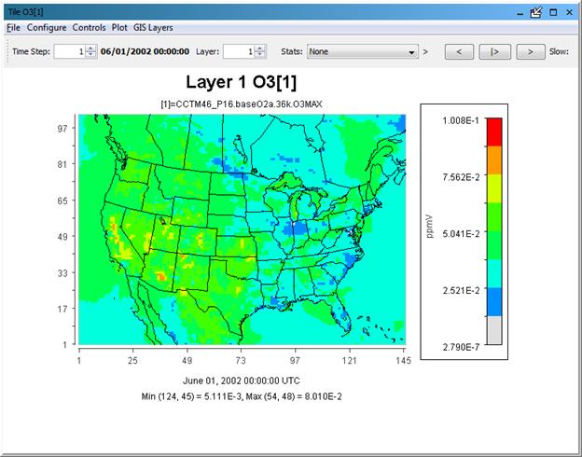
Task: Decrease the Layer value with down arrow
Action: [x=260, y=55]
